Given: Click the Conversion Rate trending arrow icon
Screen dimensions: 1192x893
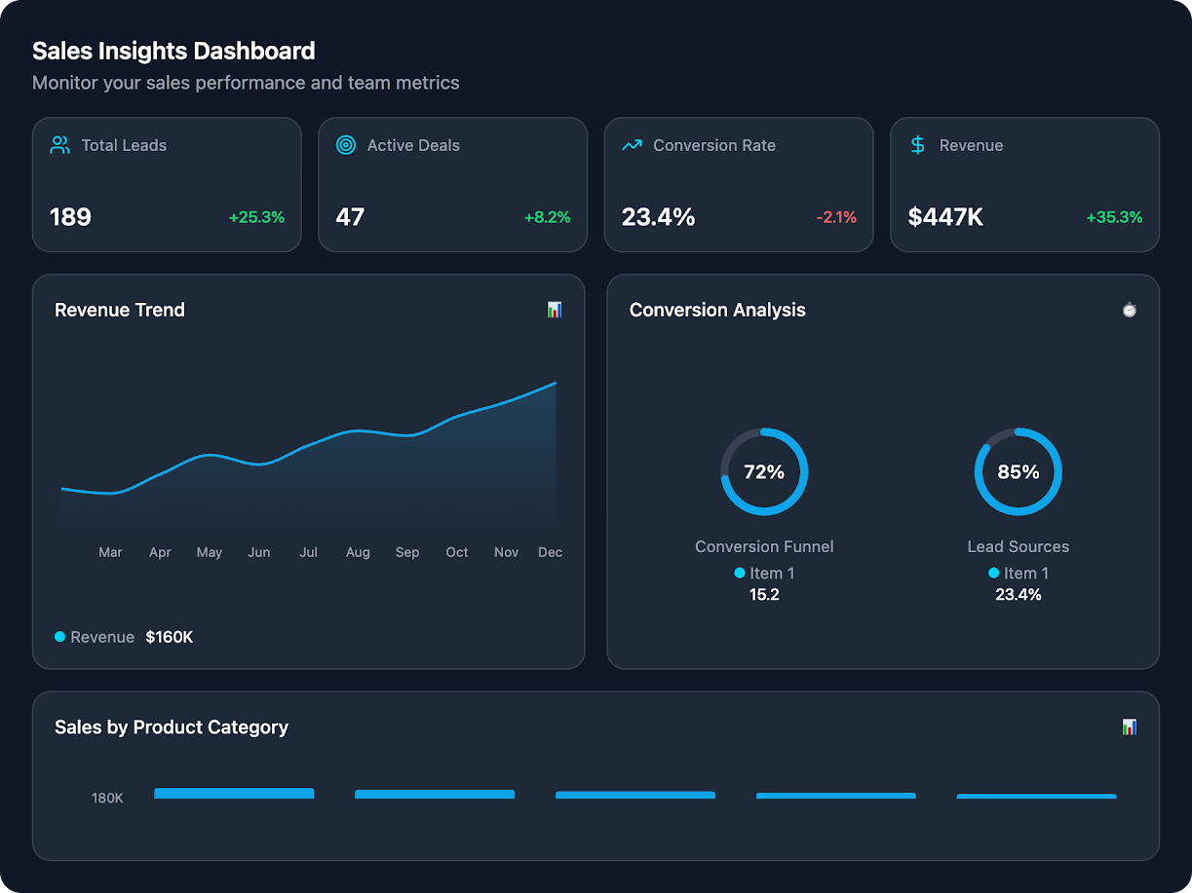Looking at the screenshot, I should (x=631, y=144).
